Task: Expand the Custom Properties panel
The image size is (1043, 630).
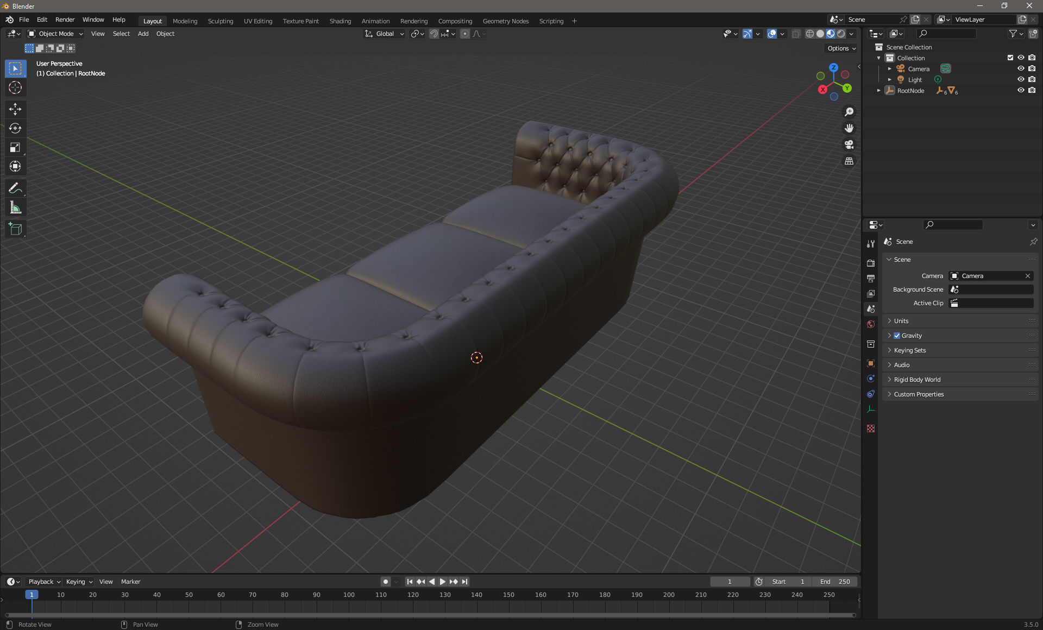Action: (x=960, y=394)
